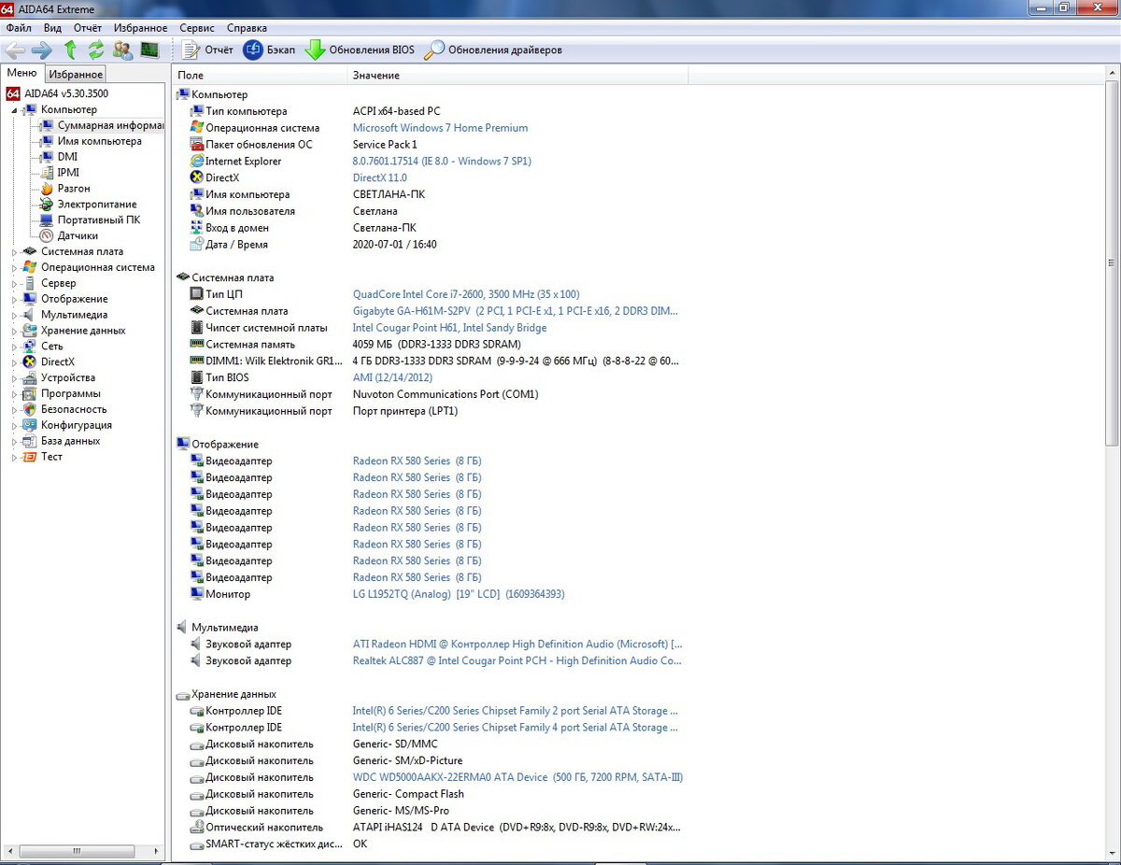Click the Оптический накопитель row icon
The width and height of the screenshot is (1121, 865).
197,827
